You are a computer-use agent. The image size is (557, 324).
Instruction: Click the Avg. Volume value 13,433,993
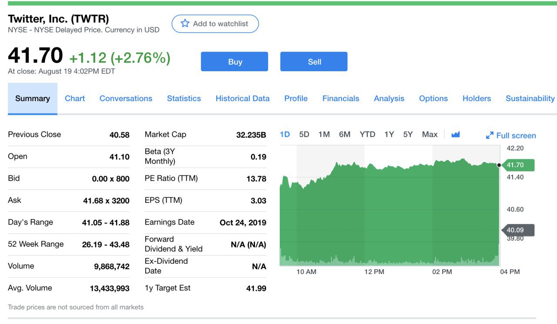tap(110, 288)
